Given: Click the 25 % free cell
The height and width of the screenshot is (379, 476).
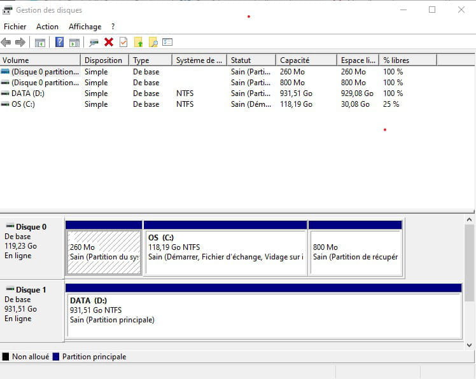Looking at the screenshot, I should pos(391,104).
